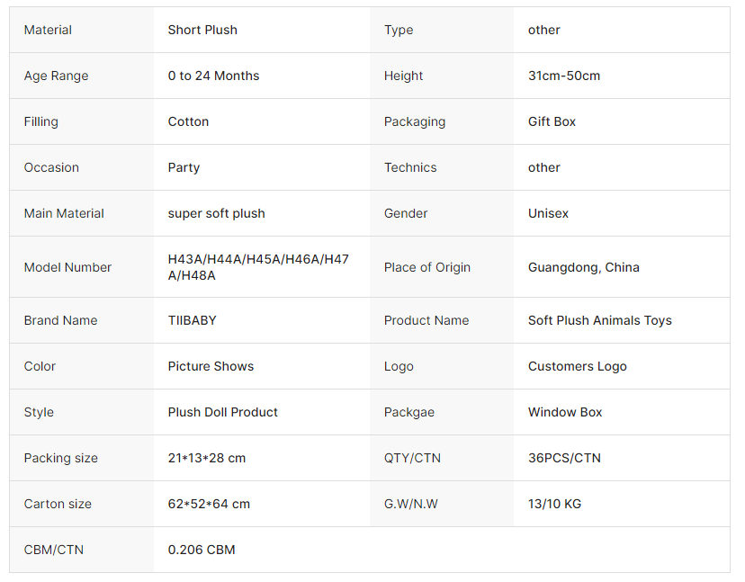Click the "Cotton" filling value
Viewport: 745px width, 582px height.
click(188, 121)
